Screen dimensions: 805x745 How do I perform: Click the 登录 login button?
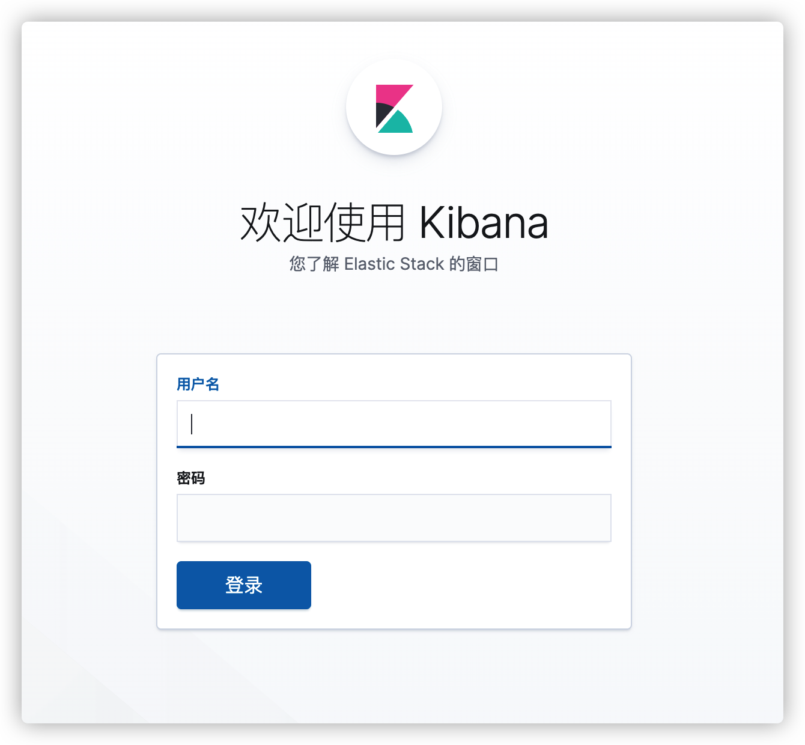tap(244, 585)
